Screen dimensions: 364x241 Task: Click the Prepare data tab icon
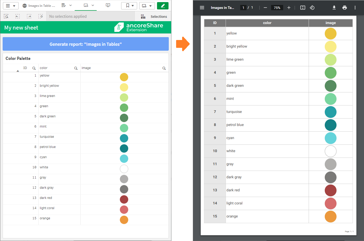[x=63, y=5]
